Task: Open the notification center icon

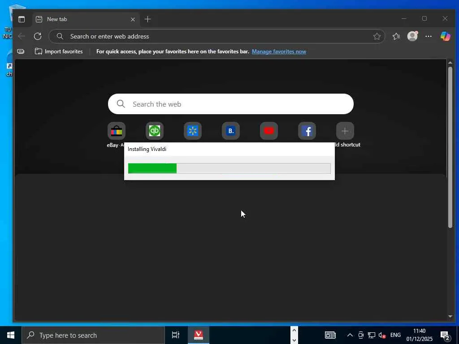Action: 445,335
